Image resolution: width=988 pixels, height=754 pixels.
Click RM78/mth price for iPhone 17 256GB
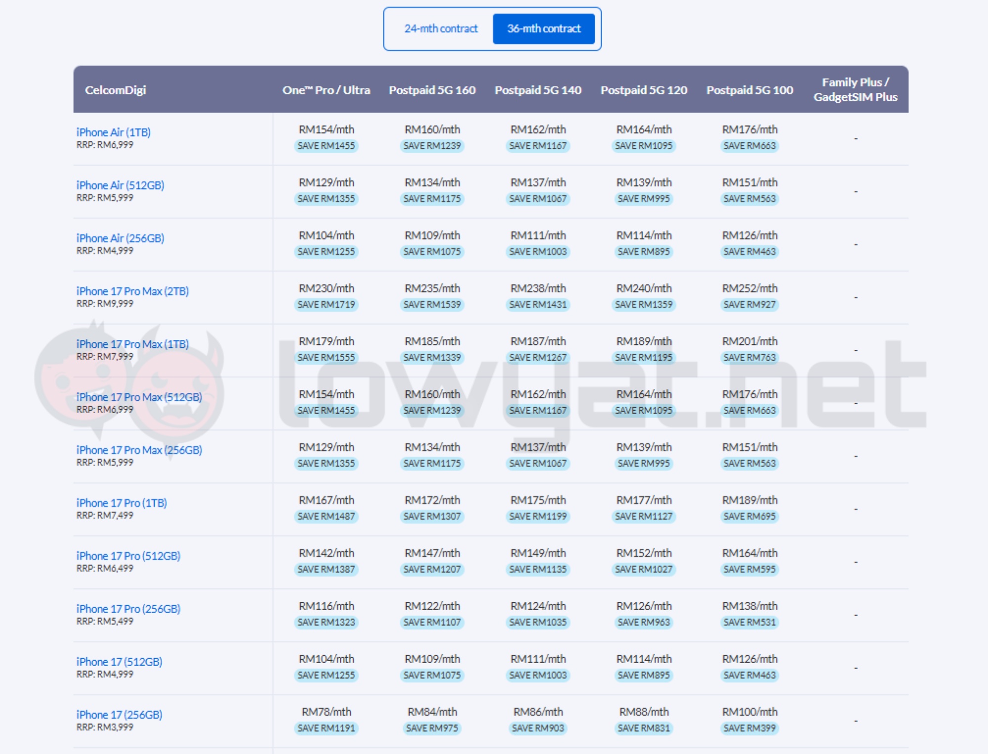pyautogui.click(x=326, y=712)
